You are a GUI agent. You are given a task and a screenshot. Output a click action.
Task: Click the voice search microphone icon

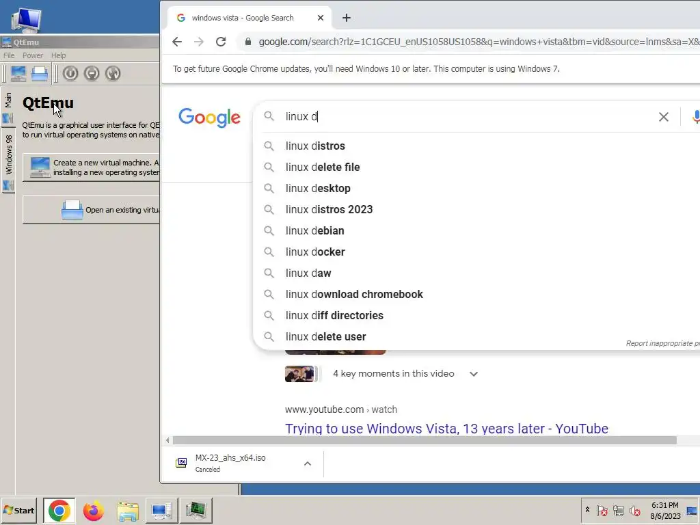point(695,117)
